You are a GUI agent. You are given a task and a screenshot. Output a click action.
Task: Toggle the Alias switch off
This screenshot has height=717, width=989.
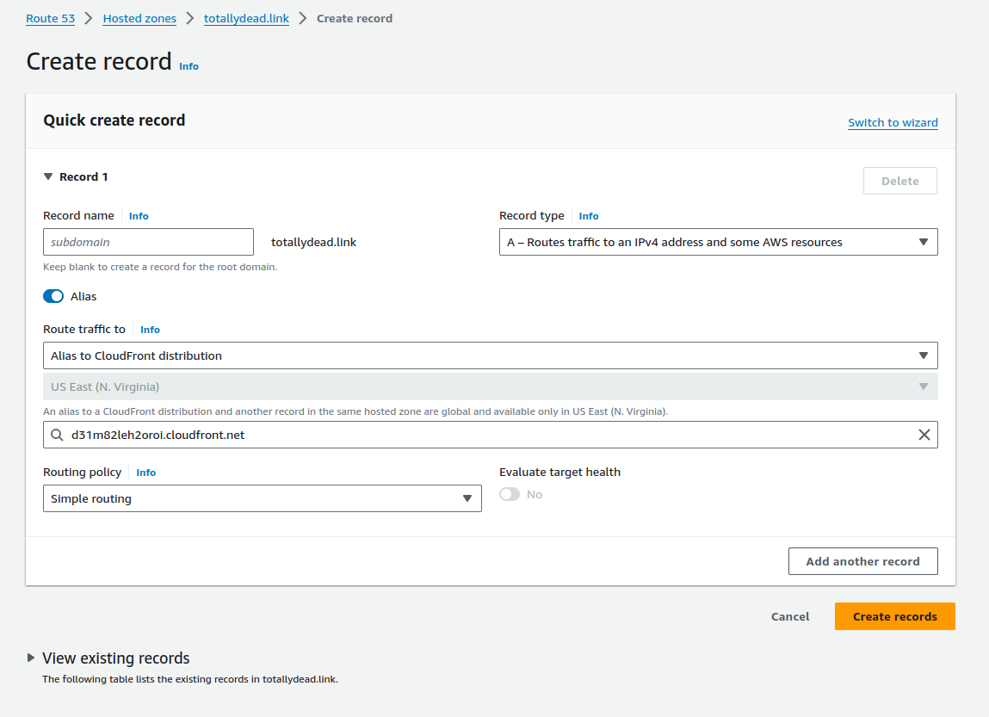pyautogui.click(x=53, y=296)
